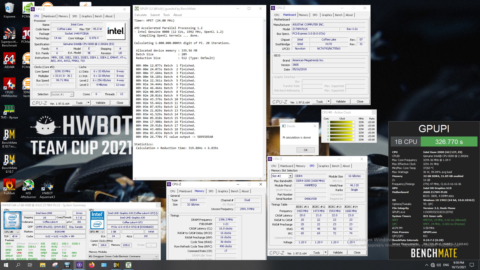The height and width of the screenshot is (270, 480).
Task: Switch to the Bench tab in the Mainboard CPU-Z window
Action: click(x=338, y=15)
